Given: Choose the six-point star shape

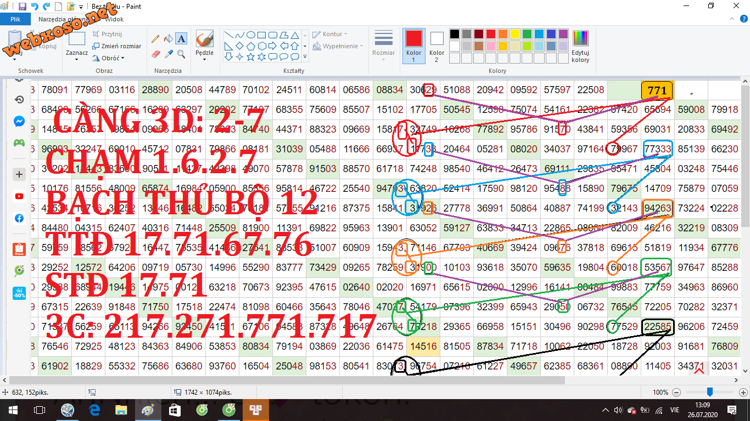Looking at the screenshot, I should [262, 56].
